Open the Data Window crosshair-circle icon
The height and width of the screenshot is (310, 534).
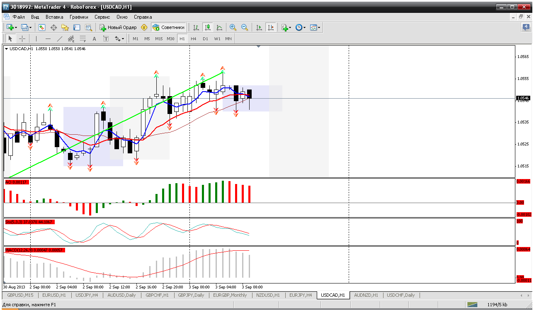tap(53, 27)
